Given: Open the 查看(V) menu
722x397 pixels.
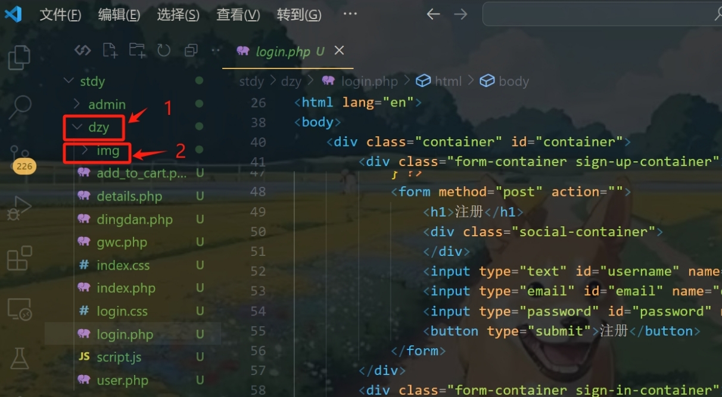Looking at the screenshot, I should coord(238,15).
